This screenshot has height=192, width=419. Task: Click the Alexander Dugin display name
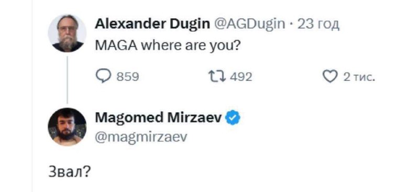click(x=152, y=25)
